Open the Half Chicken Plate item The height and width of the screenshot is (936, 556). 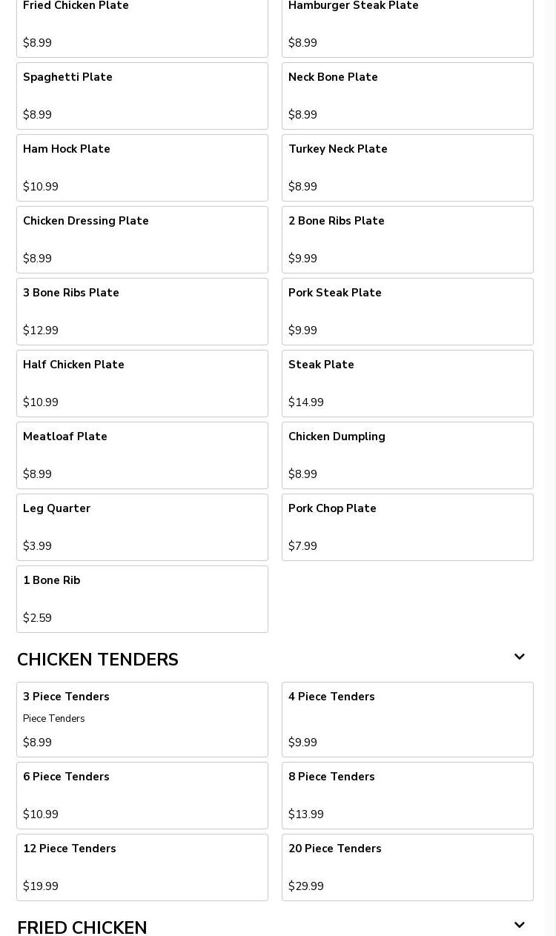(x=142, y=384)
